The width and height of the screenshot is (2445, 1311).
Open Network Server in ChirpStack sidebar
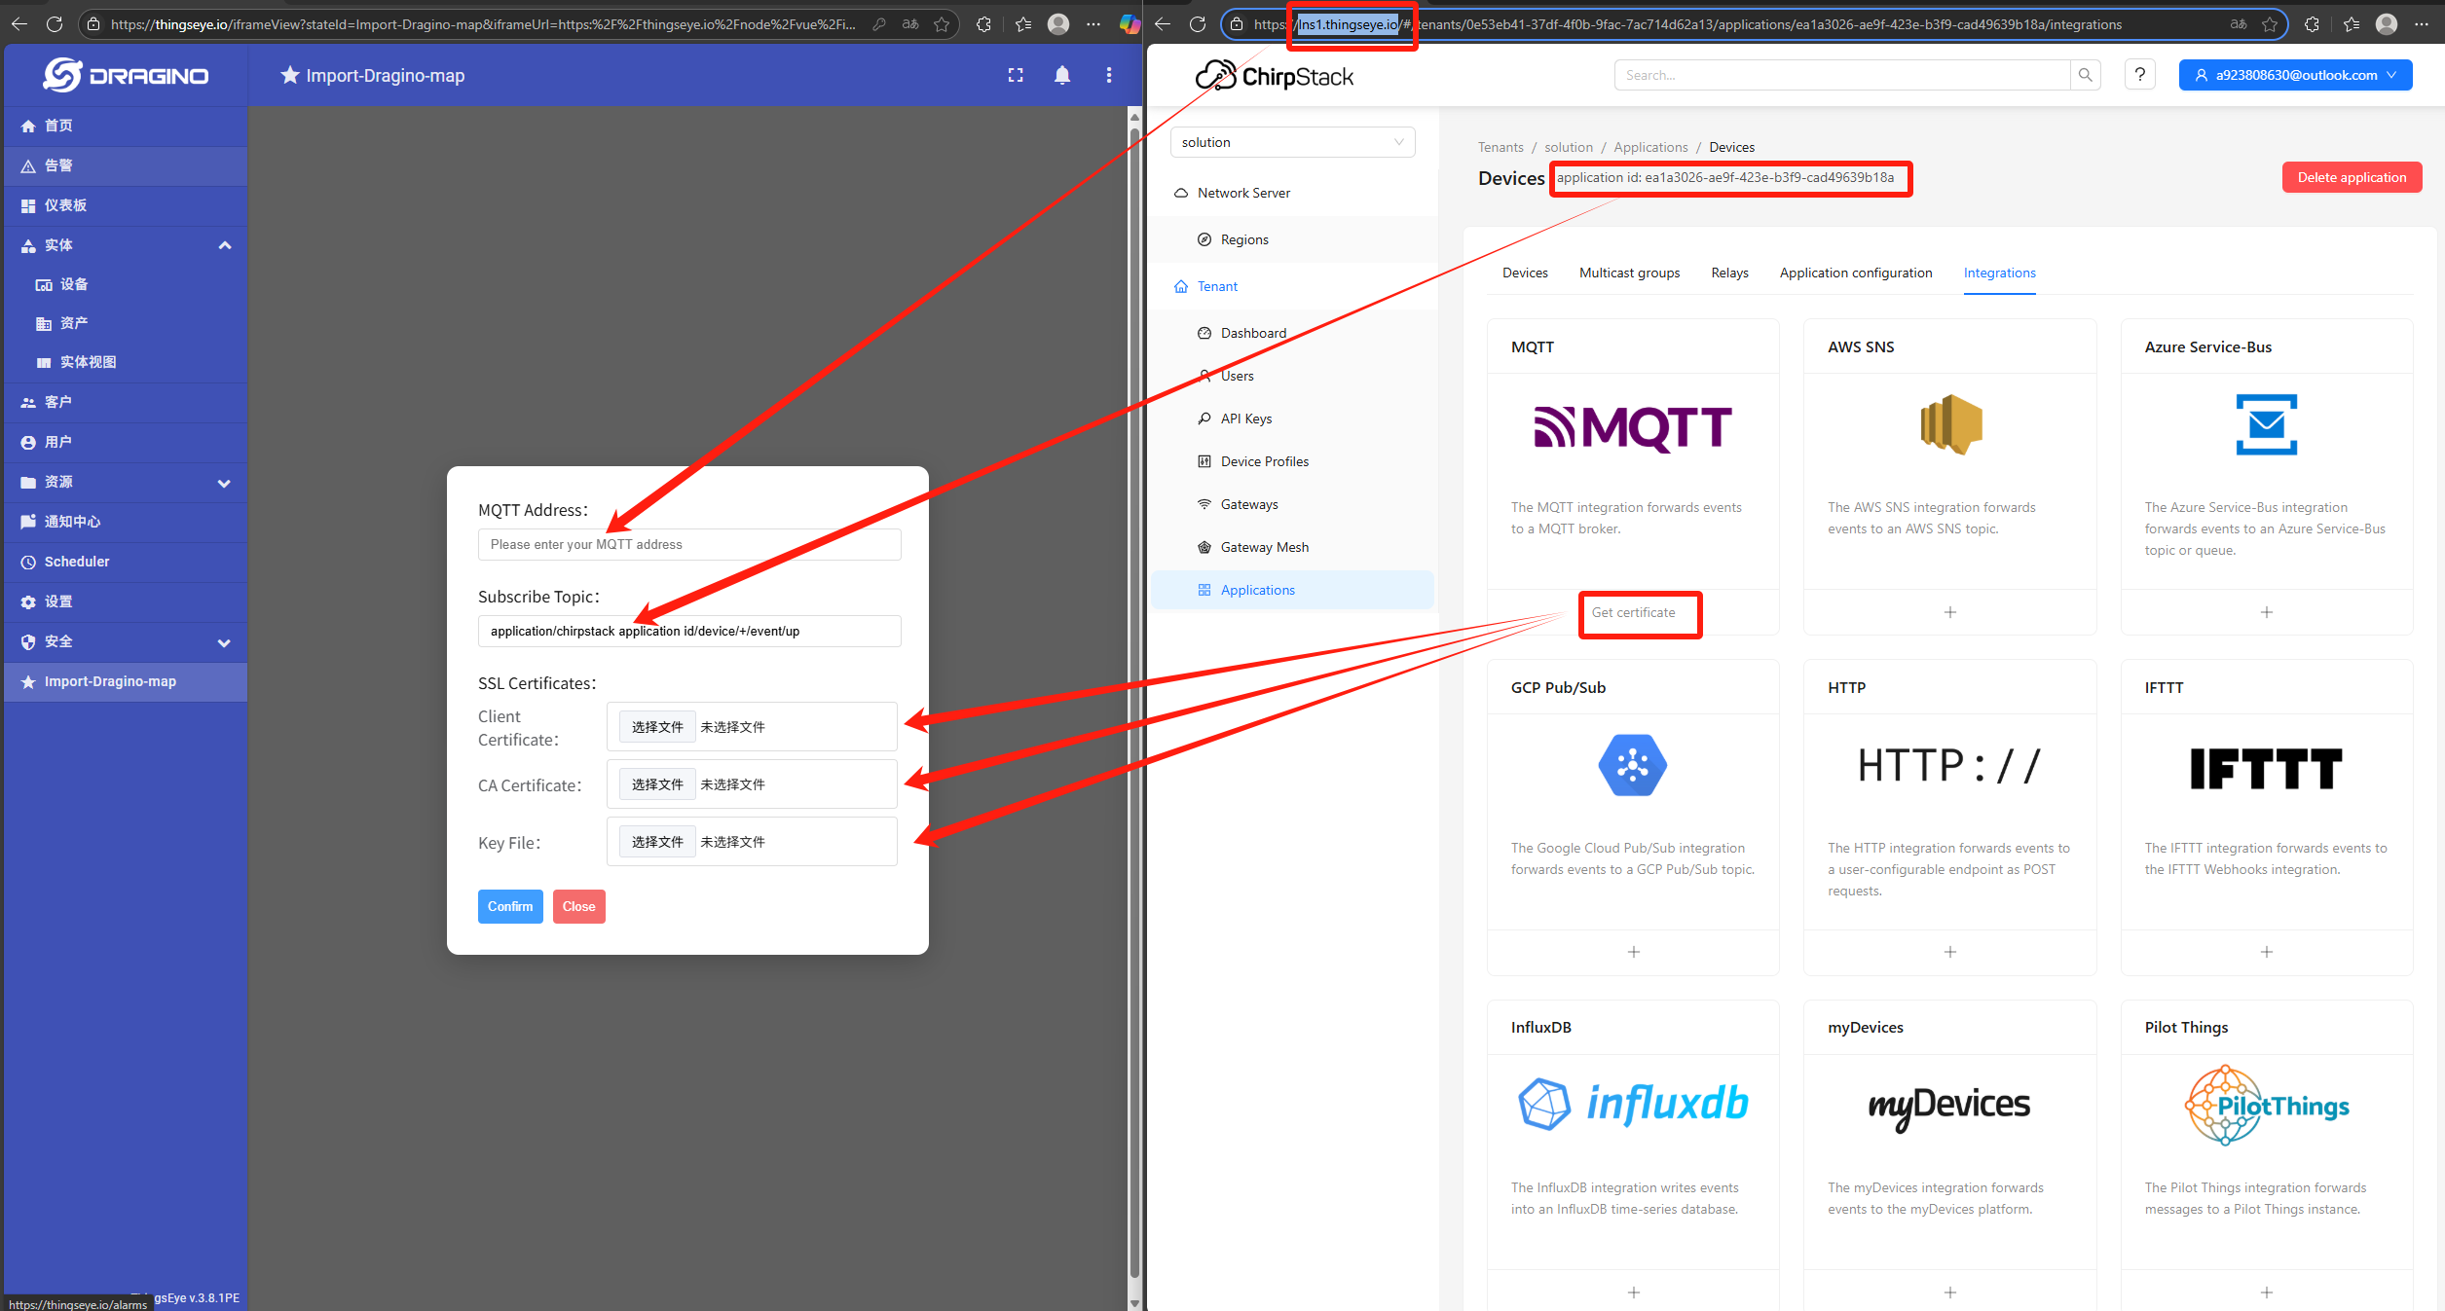pos(1292,193)
